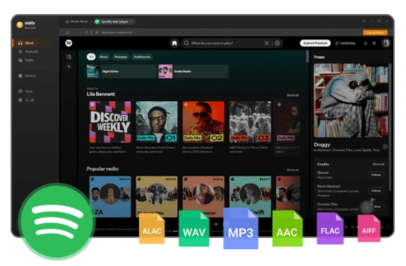Clear the search field with X icon
Screen dimensions: 406x266
coord(267,43)
